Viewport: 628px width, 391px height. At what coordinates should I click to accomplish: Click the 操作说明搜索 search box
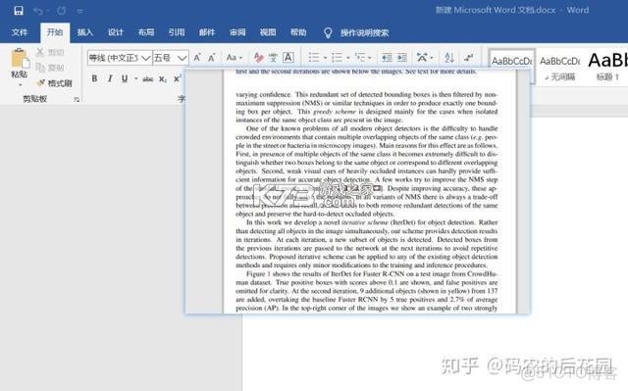point(364,32)
